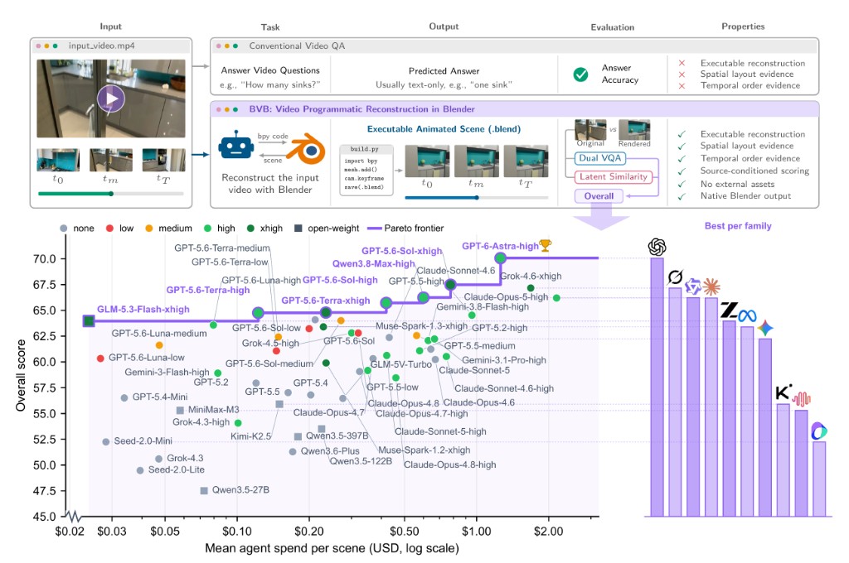
Task: Click the 'Claude-Opus-4.8-high' label
Action: coord(450,464)
